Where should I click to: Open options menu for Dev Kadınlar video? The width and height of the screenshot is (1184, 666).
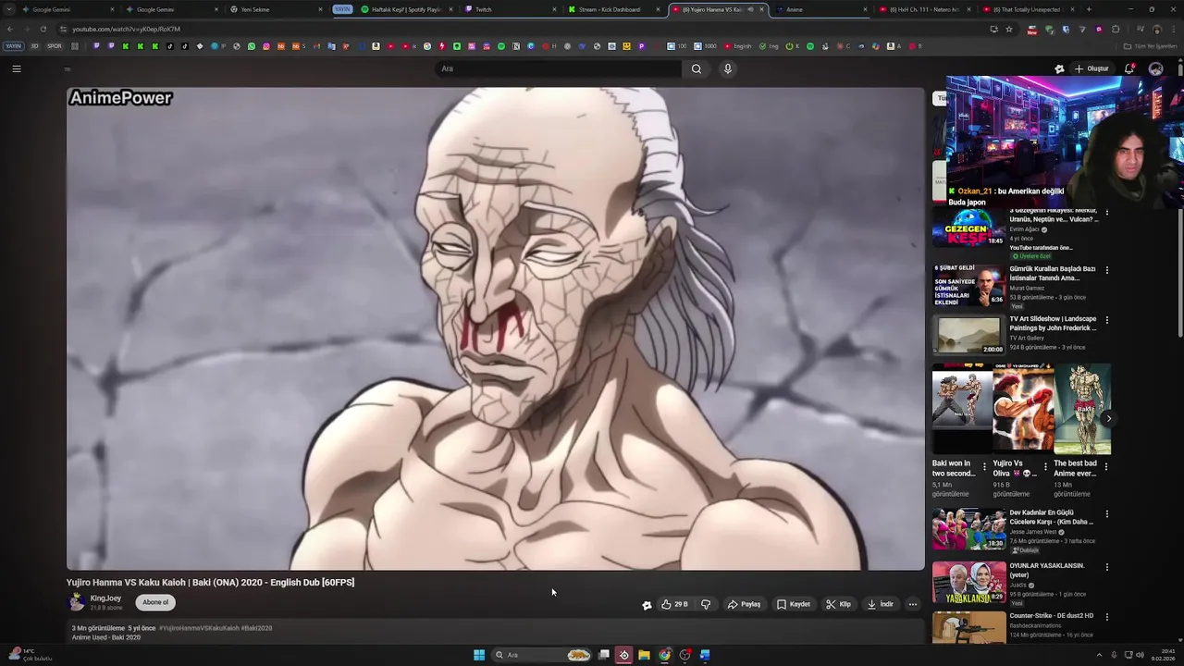click(x=1107, y=513)
